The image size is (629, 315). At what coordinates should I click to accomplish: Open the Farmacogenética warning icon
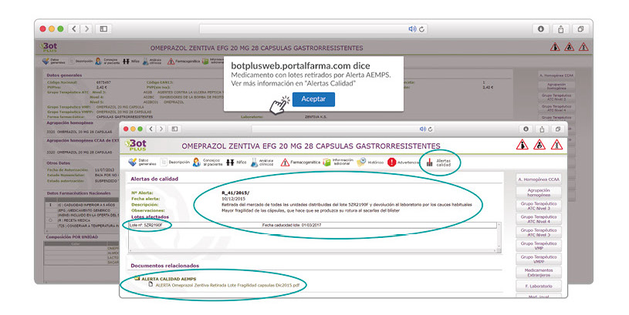pos(286,163)
